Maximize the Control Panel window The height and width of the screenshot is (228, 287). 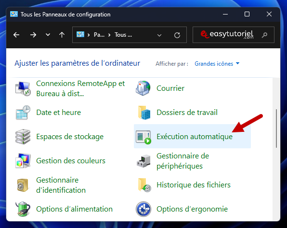[x=247, y=14]
